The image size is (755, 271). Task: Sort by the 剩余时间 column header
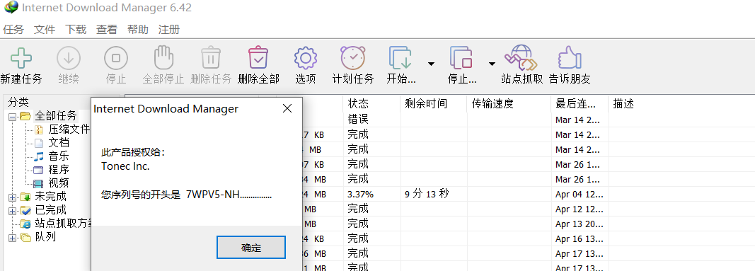pyautogui.click(x=433, y=103)
